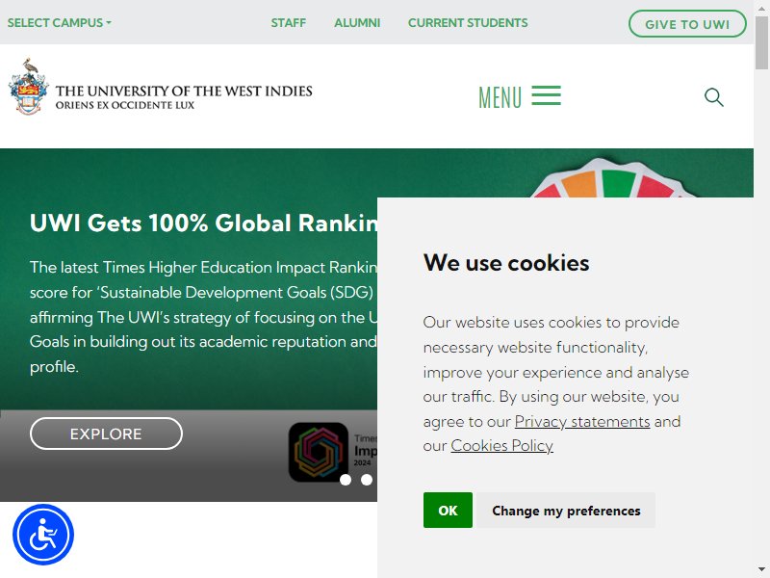
Task: Click the 'We use cookies' heading
Action: tap(506, 262)
